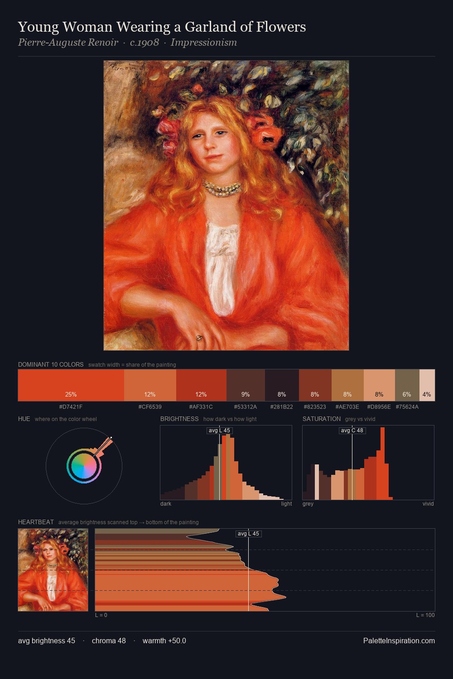Screen dimensions: 453x679
Task: Click the small painting thumbnail beside Heartbeat chart
Action: (53, 570)
